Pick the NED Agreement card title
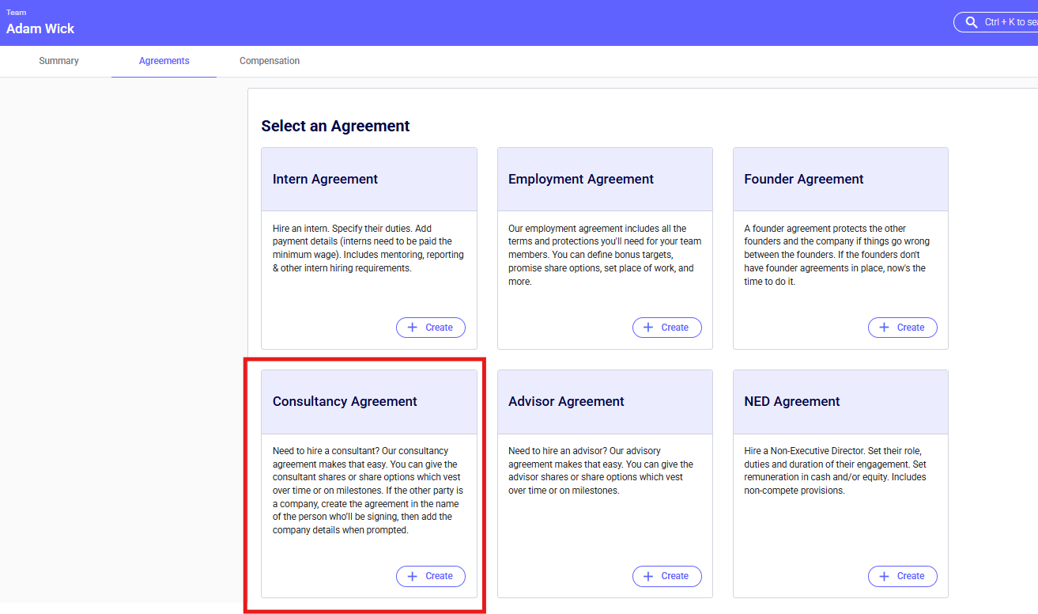The height and width of the screenshot is (614, 1038). pos(791,402)
